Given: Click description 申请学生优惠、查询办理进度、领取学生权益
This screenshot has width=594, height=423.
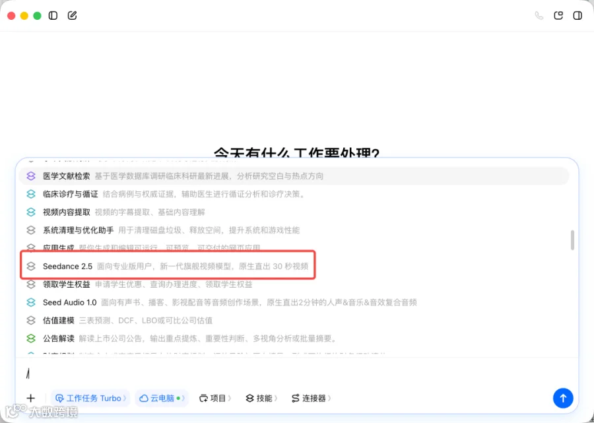Looking at the screenshot, I should pos(174,284).
